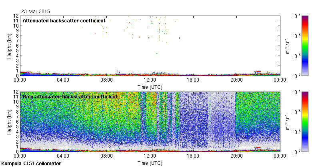Viewport: 312px width, 168px height.
Task: Click the 10⁻⁶ label on Raw plot colorbar
Action: point(296,132)
